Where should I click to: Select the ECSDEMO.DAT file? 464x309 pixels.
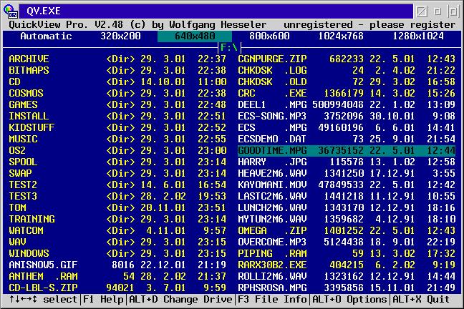coord(347,139)
